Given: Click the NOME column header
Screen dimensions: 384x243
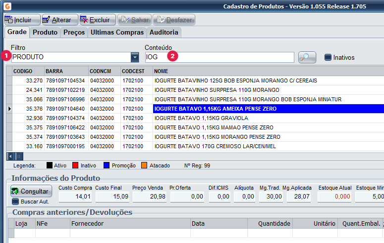Looking at the screenshot, I should [x=269, y=71].
